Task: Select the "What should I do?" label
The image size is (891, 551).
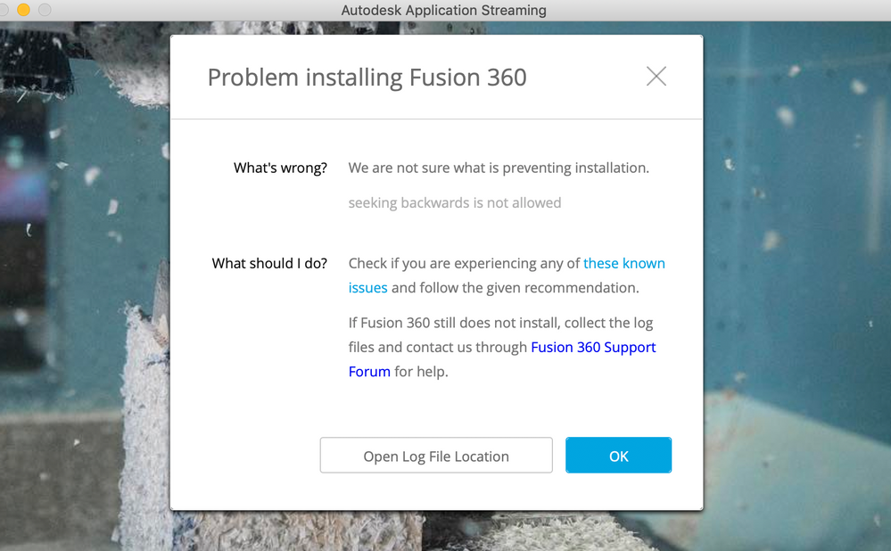Action: pos(269,264)
